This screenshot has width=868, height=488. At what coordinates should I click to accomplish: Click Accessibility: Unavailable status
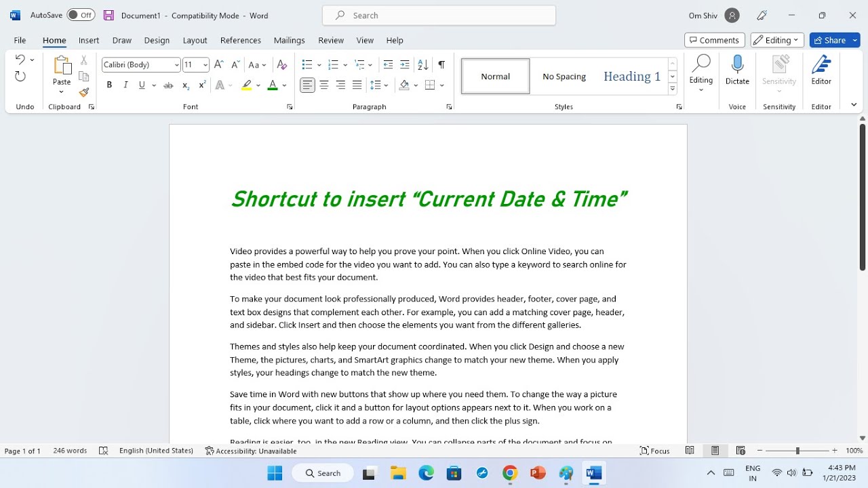point(251,451)
